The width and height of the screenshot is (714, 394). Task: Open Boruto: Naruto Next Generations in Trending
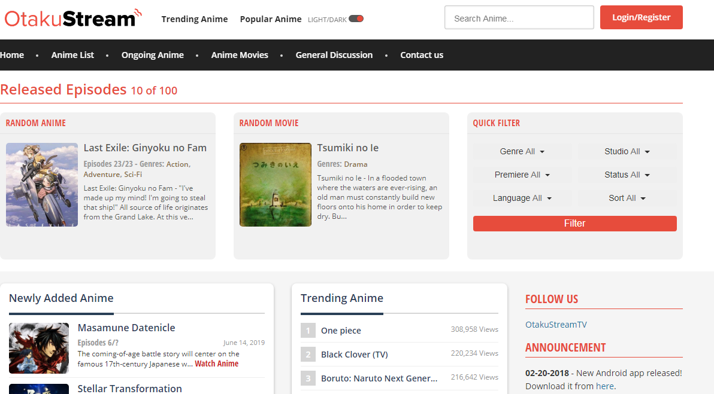tap(379, 378)
